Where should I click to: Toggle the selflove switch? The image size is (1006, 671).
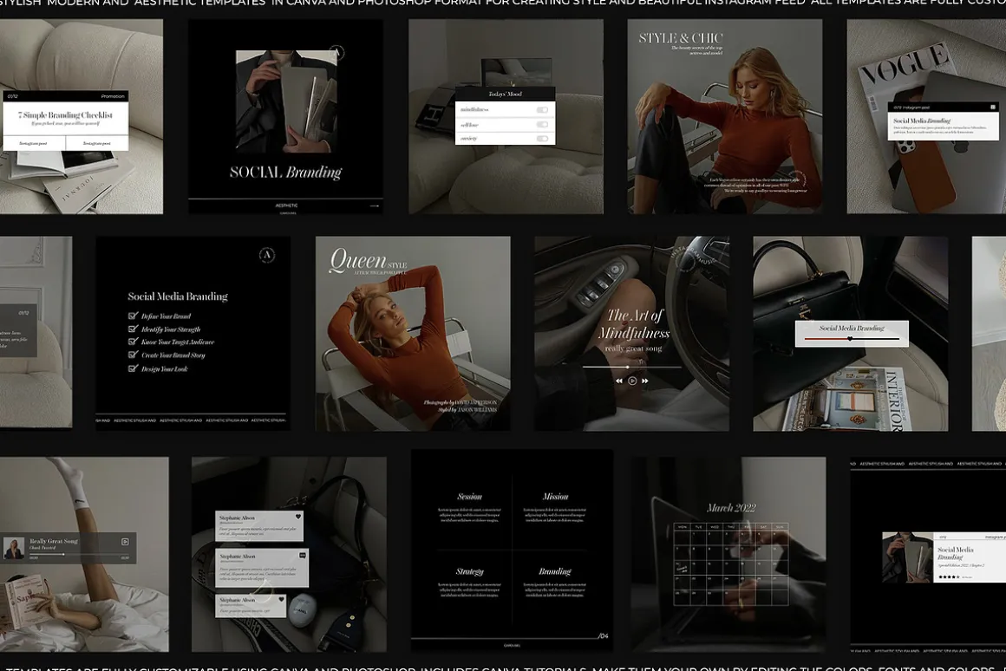point(542,125)
